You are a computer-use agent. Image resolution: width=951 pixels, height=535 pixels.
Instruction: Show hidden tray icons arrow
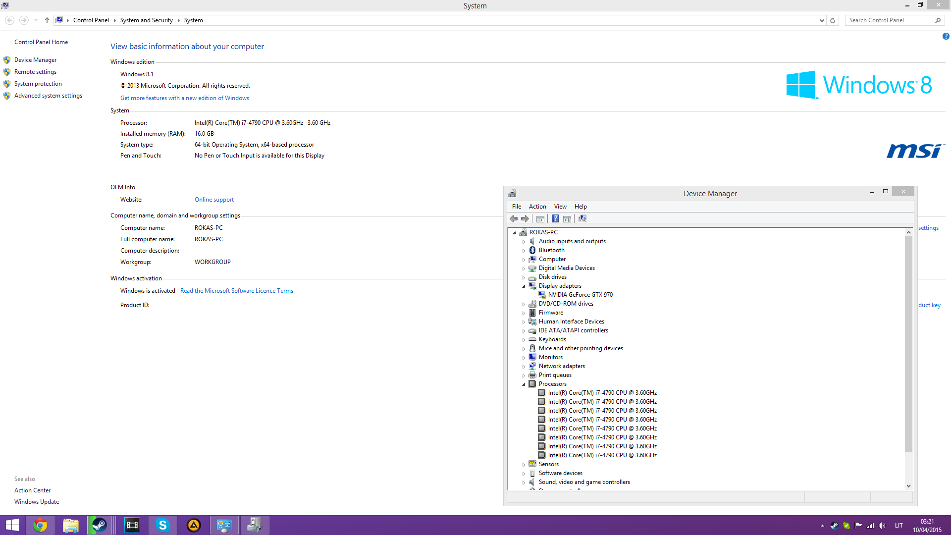pos(822,526)
